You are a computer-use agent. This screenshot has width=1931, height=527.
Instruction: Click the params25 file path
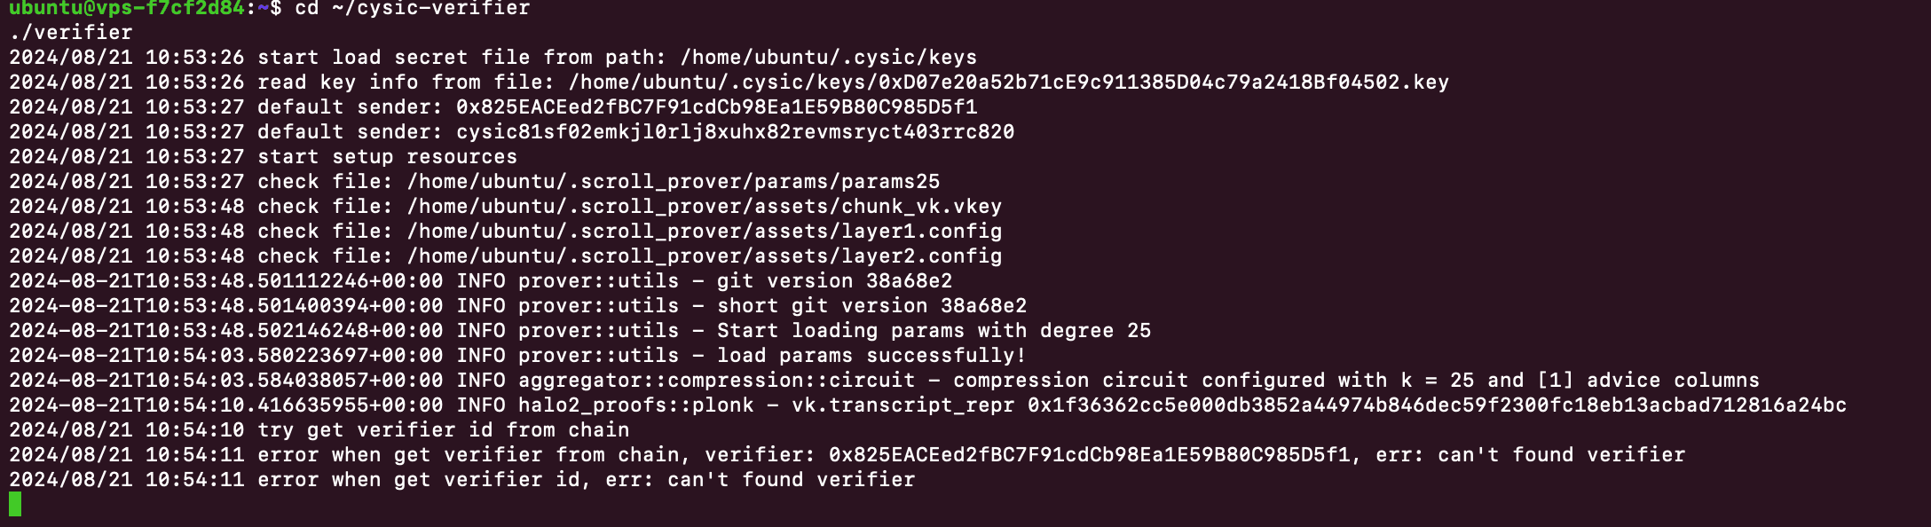point(673,182)
